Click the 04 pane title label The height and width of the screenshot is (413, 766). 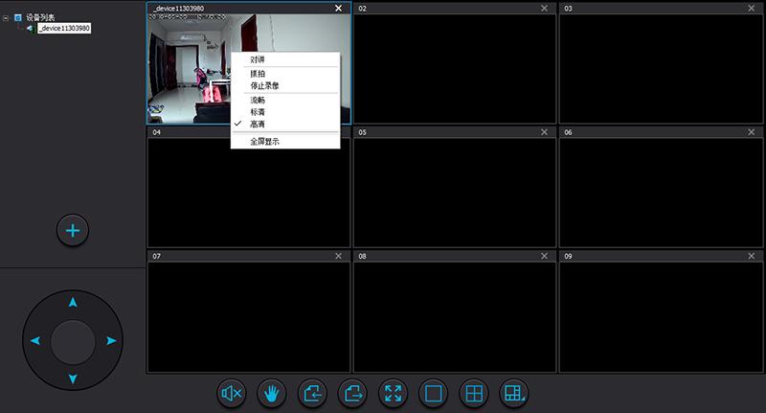pyautogui.click(x=156, y=132)
